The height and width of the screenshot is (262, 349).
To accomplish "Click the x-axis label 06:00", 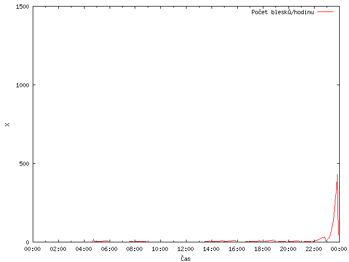I will (109, 249).
